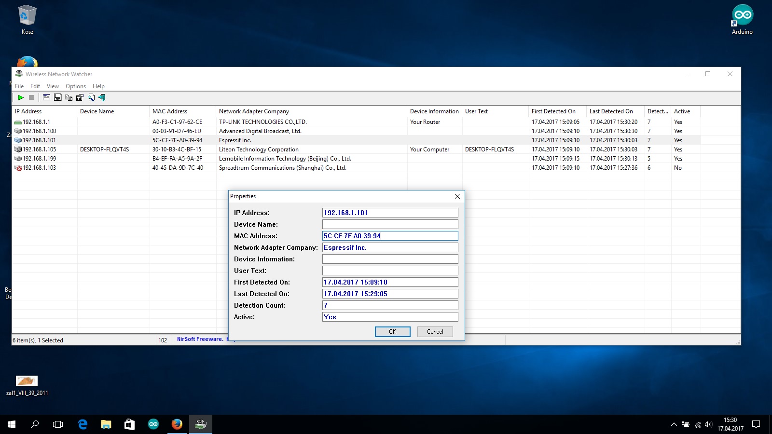Click the 'Spreadtrum Communications (Shanghai)' cell
The width and height of the screenshot is (772, 434).
(282, 168)
